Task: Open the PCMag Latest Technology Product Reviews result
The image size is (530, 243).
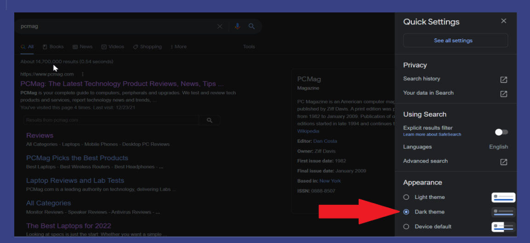Action: pyautogui.click(x=122, y=84)
